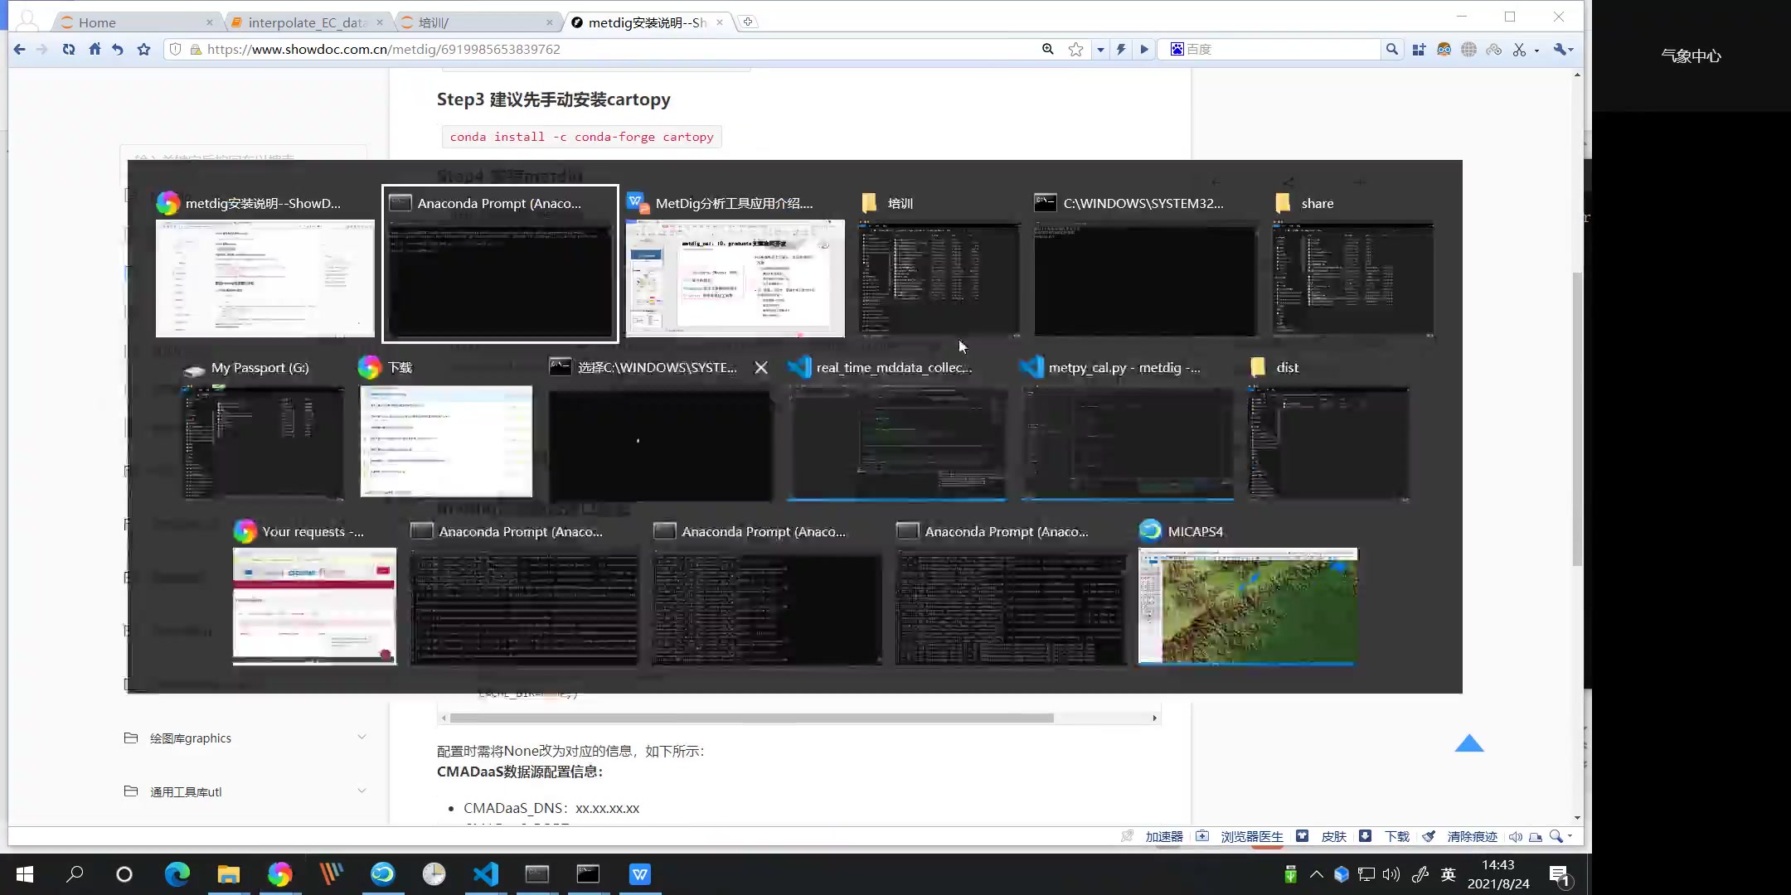Viewport: 1791px width, 895px height.
Task: Click the horizontal code block scrollbar
Action: click(751, 718)
